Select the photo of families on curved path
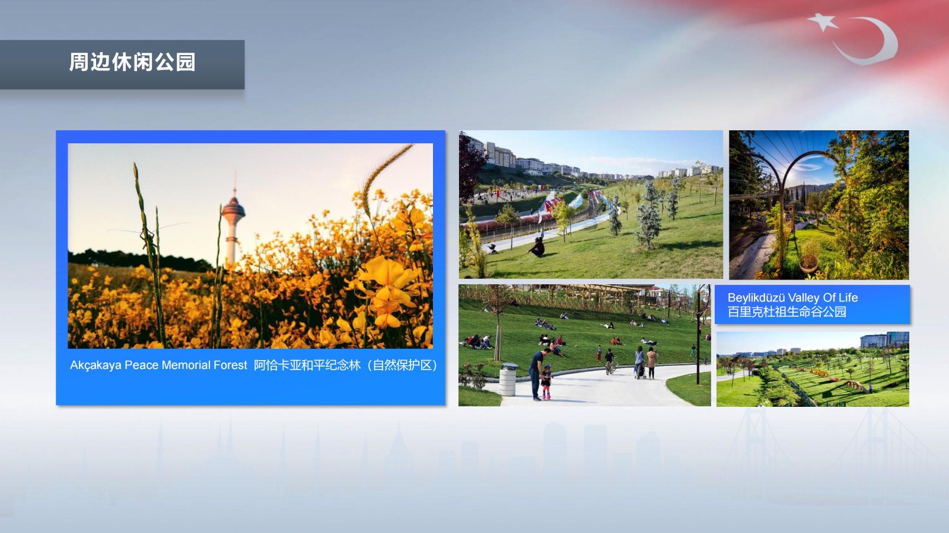 click(584, 345)
